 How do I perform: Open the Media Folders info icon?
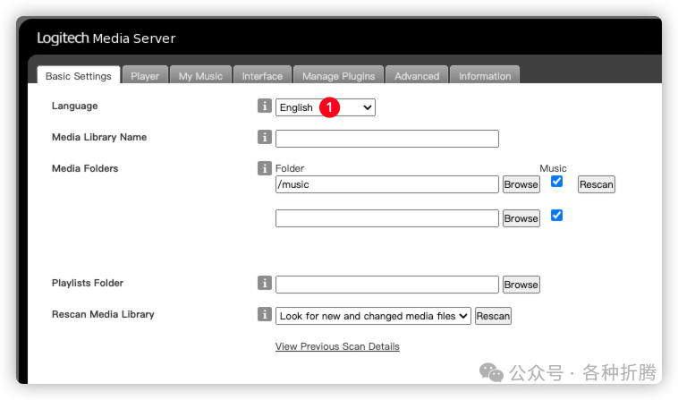coord(264,168)
